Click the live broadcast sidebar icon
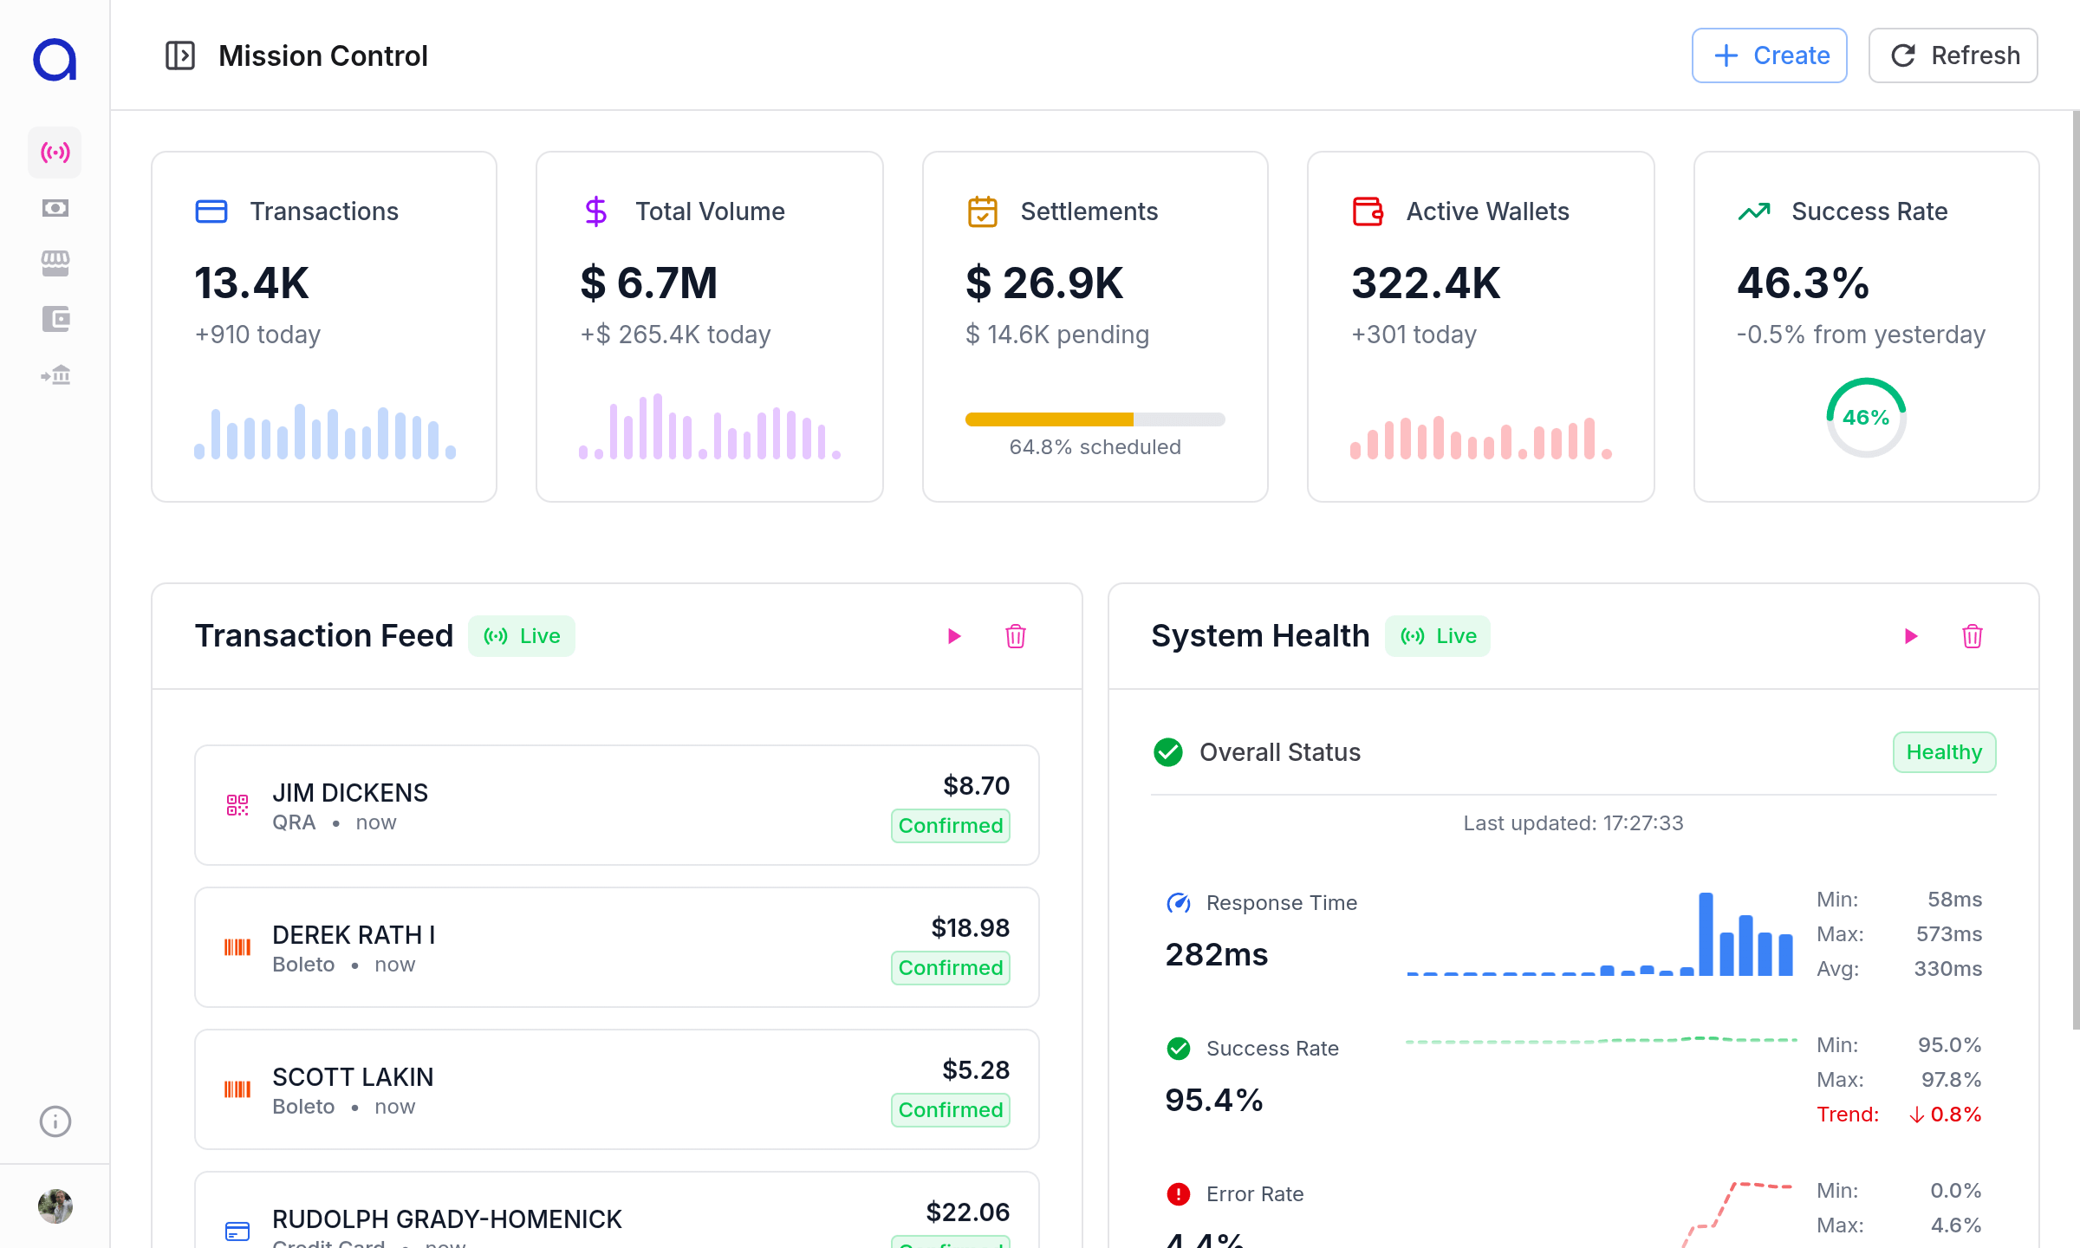The image size is (2080, 1248). [x=55, y=153]
